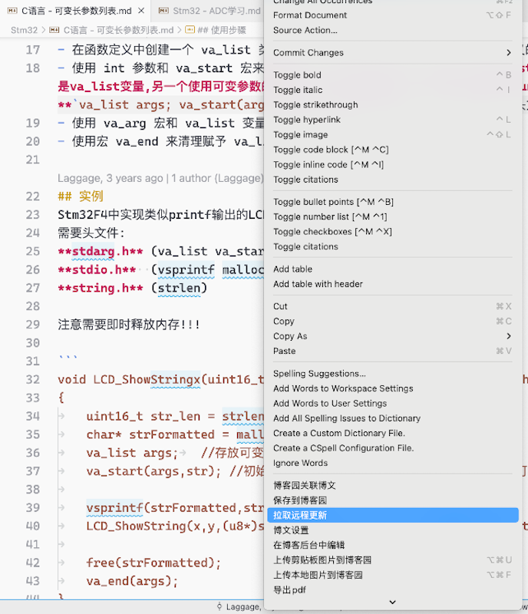This screenshot has height=614, width=528.
Task: Click the Laggage, 3 years ago blame annotation
Action: click(160, 178)
